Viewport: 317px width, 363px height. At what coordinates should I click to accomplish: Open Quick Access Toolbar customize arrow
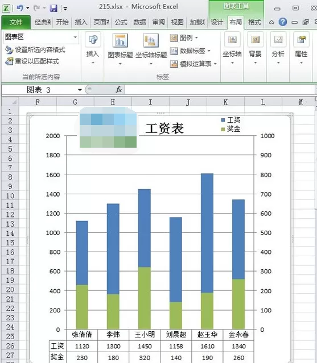point(65,9)
